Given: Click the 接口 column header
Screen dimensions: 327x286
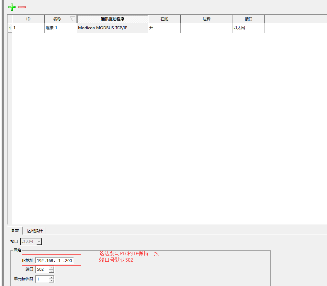Looking at the screenshot, I should 248,19.
